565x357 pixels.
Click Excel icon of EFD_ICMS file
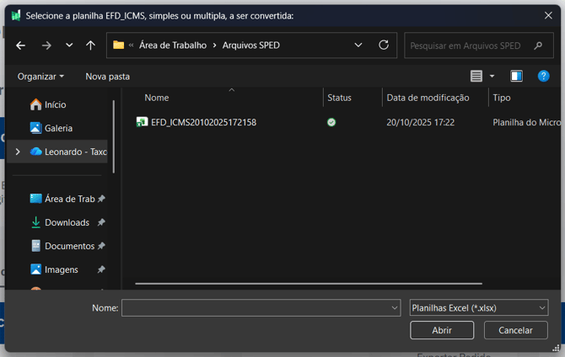tap(142, 122)
